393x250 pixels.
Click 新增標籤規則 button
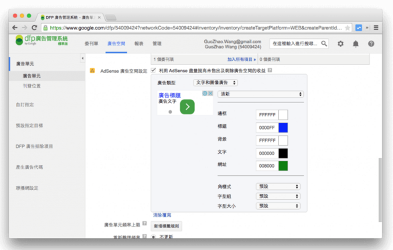167,226
